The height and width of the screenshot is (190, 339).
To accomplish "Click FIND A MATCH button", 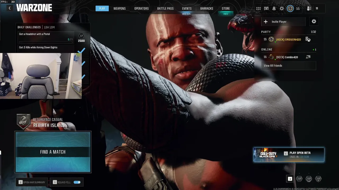I will tap(53, 152).
